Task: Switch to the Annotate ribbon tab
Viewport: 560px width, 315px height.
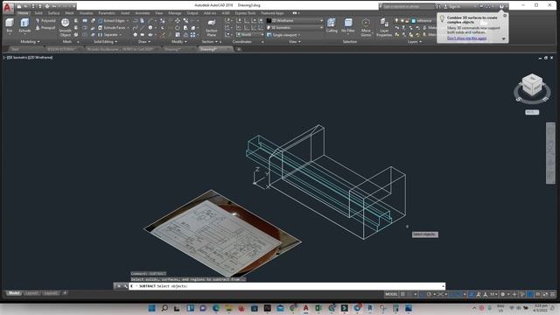Action: pos(143,13)
